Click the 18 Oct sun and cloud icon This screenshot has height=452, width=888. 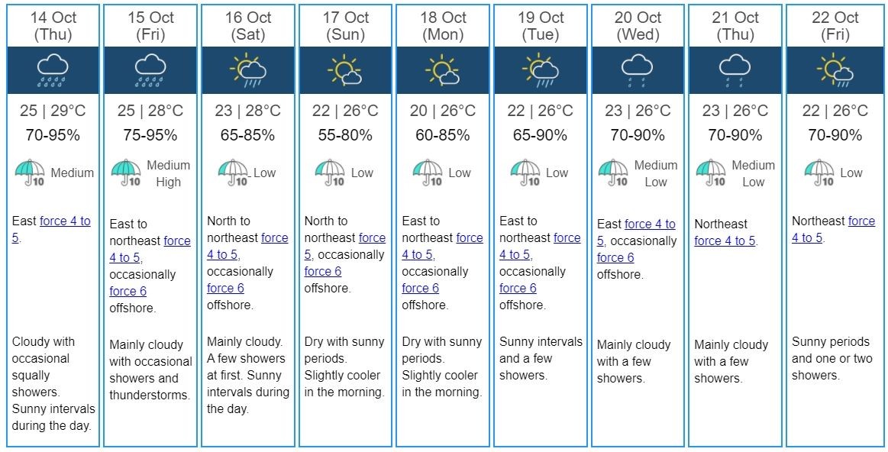[442, 70]
